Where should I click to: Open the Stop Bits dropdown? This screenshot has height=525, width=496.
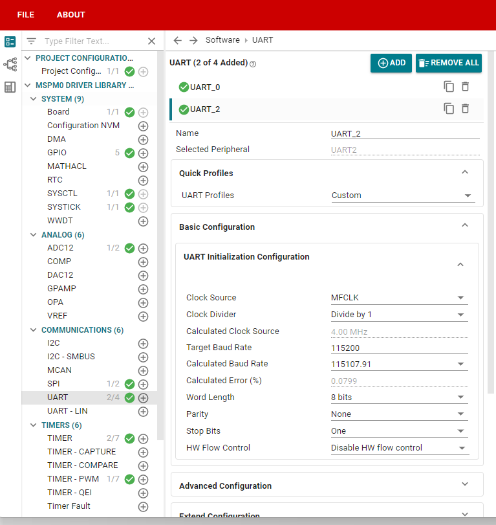[x=400, y=431]
